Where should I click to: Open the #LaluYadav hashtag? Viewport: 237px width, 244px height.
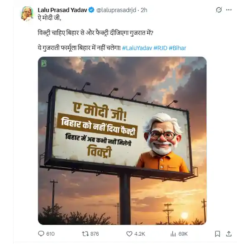coord(137,48)
